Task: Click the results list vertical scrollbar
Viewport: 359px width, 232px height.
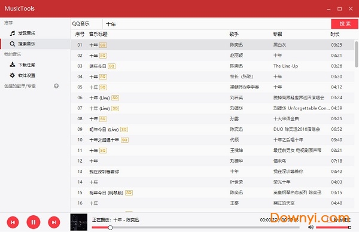Action: tap(356, 54)
